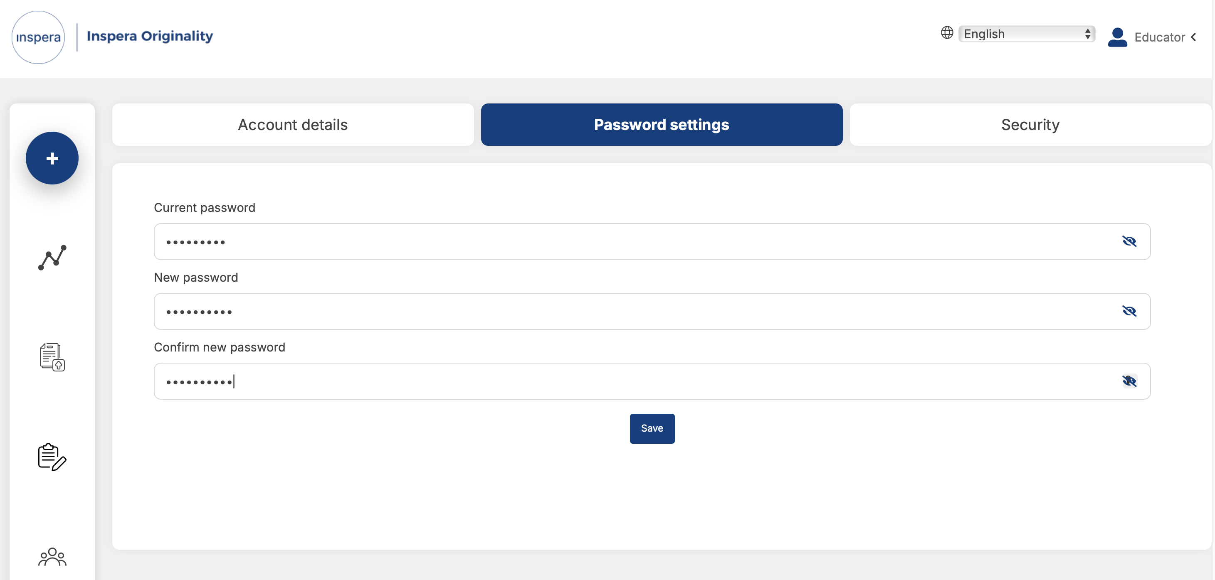Expand the Educator menu chevron
1215x580 pixels.
pos(1193,37)
